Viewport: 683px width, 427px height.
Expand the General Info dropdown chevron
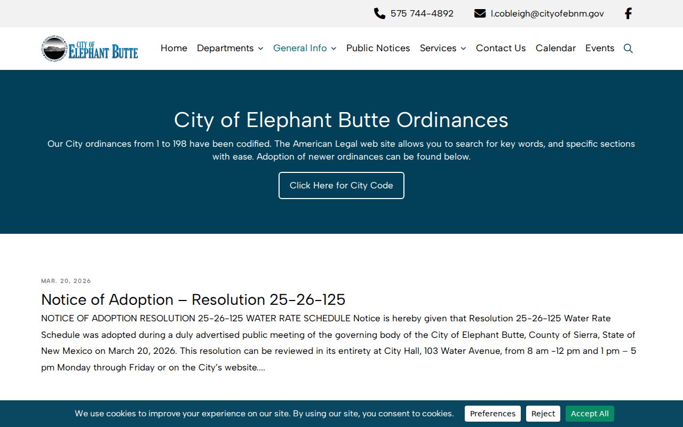333,49
